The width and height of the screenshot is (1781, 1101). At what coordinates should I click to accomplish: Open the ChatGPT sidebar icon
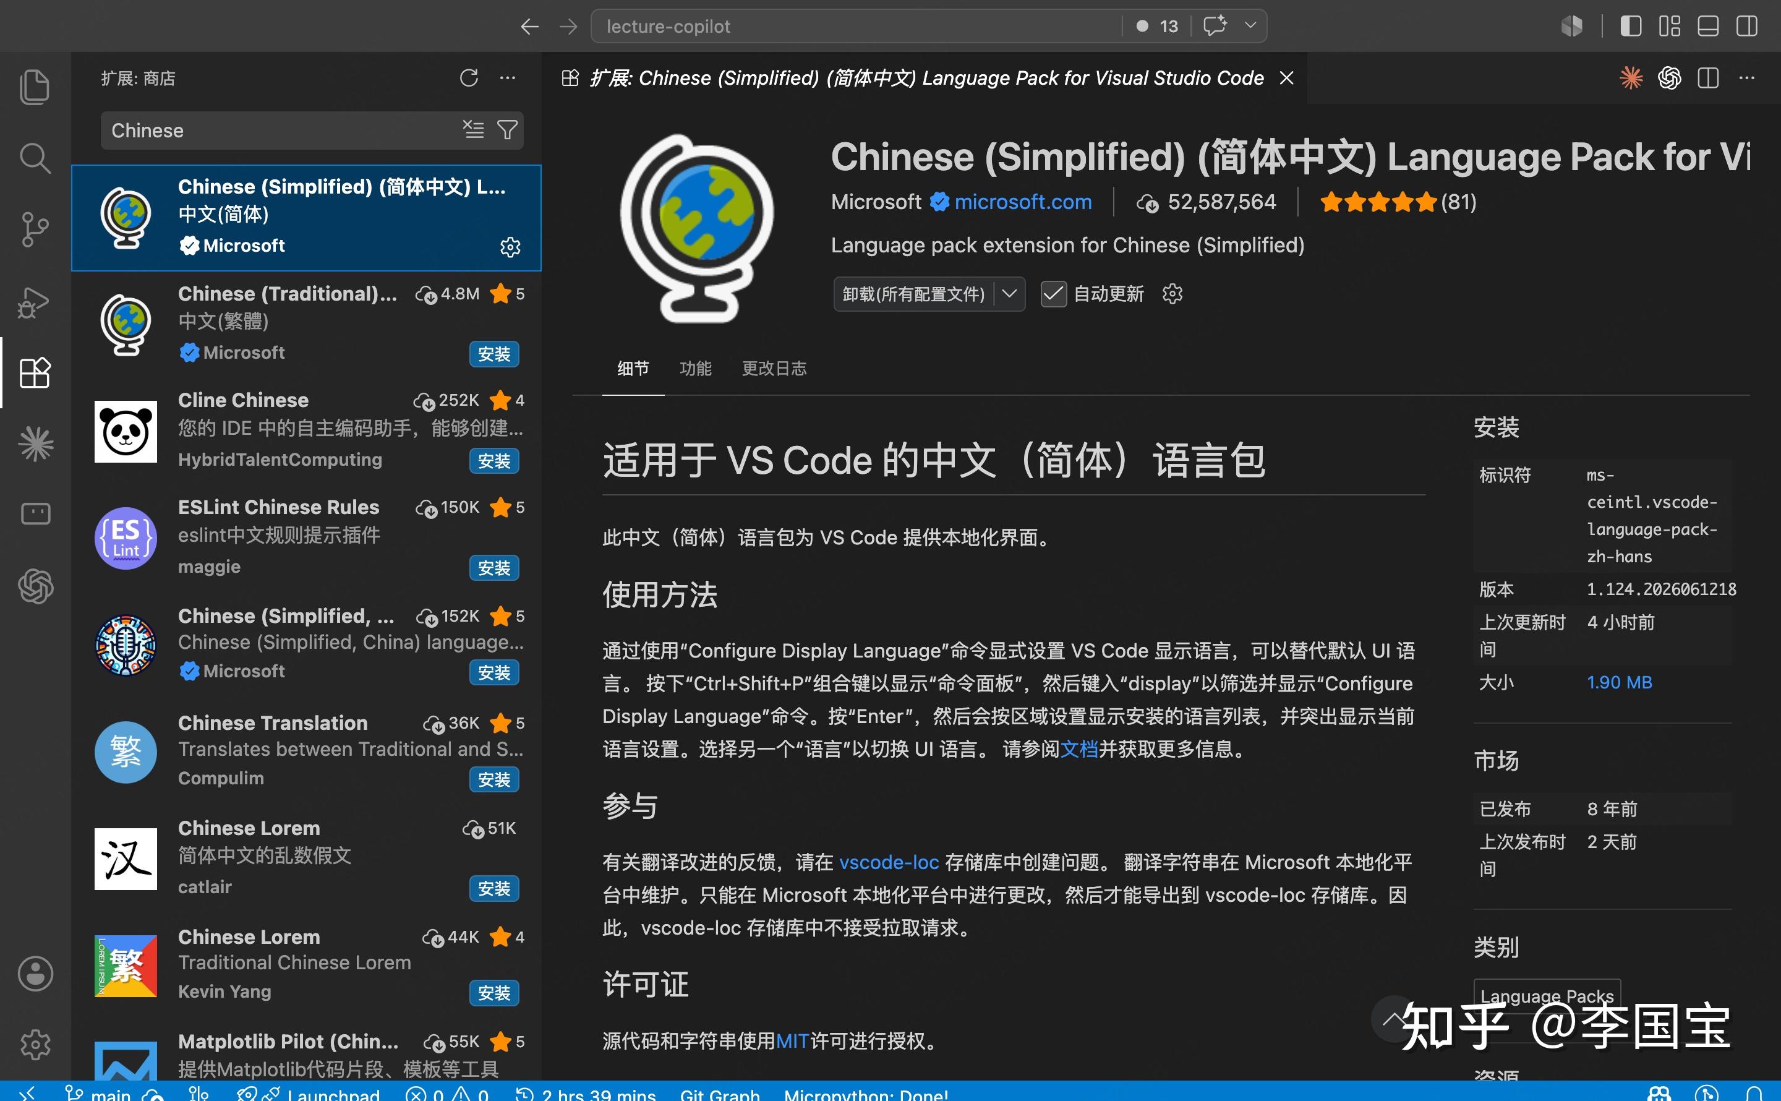pyautogui.click(x=35, y=586)
